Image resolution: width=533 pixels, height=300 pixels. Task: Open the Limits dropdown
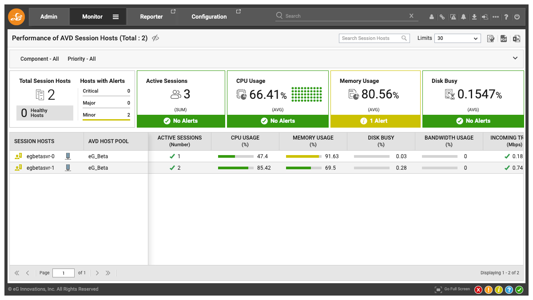(457, 39)
